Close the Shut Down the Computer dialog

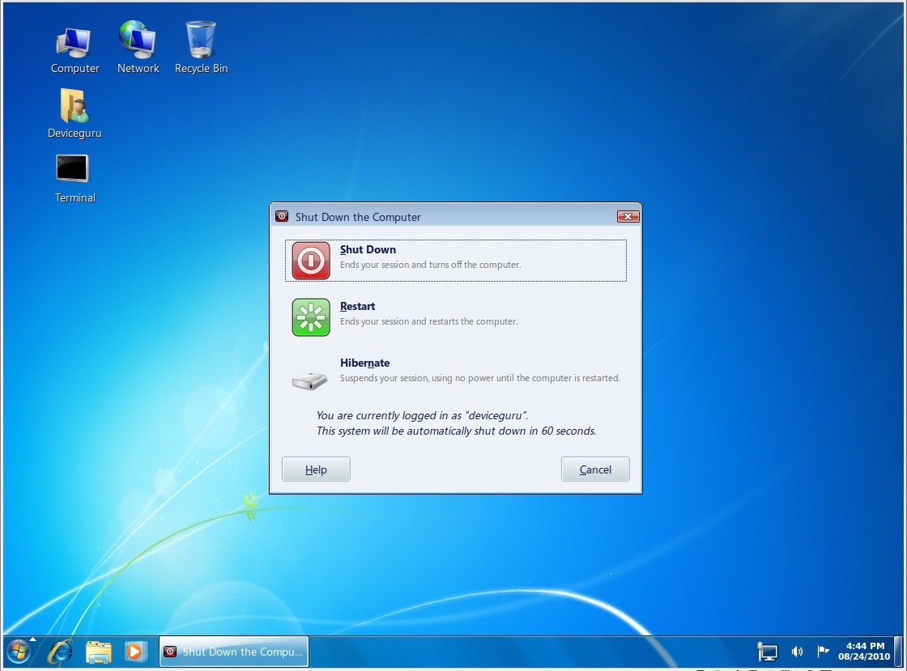click(628, 216)
